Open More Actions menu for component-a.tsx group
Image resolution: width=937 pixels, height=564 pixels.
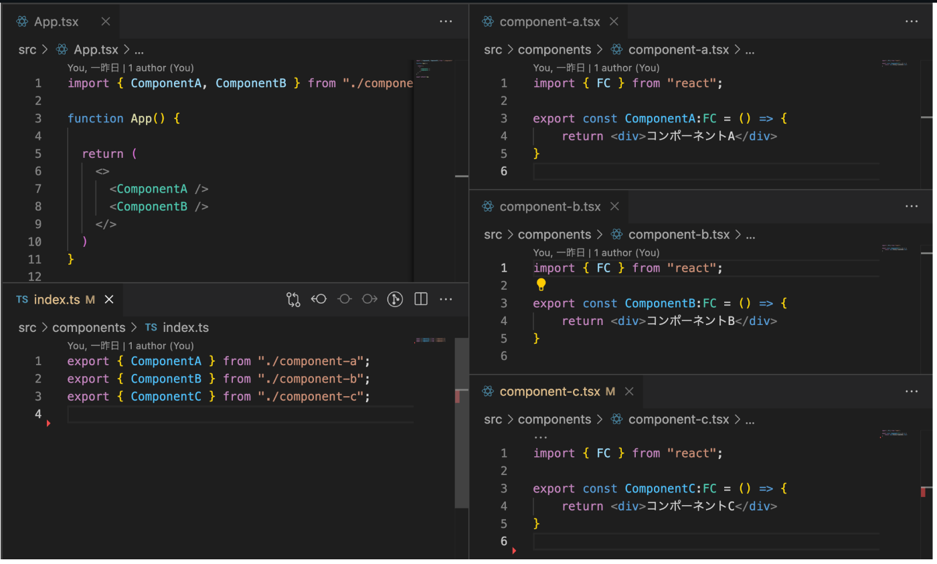point(912,21)
